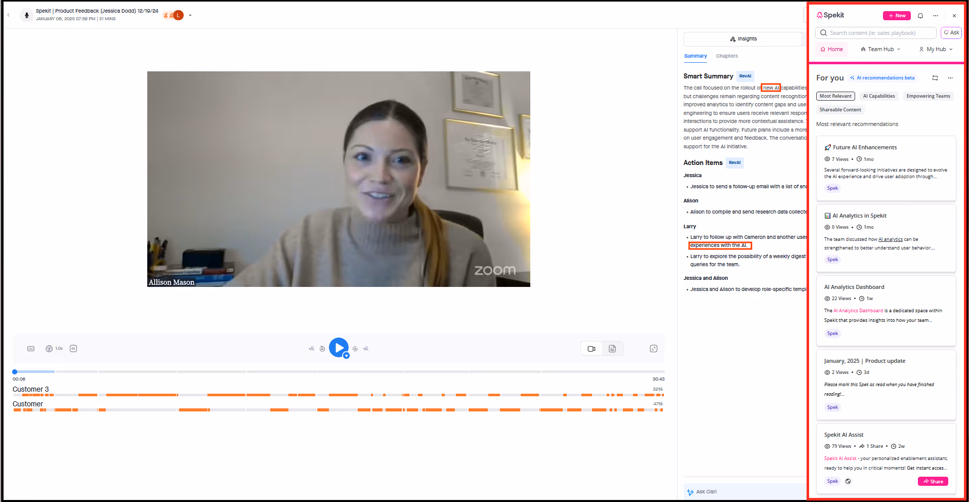
Task: Click participant avatar labeled L
Action: [x=178, y=15]
